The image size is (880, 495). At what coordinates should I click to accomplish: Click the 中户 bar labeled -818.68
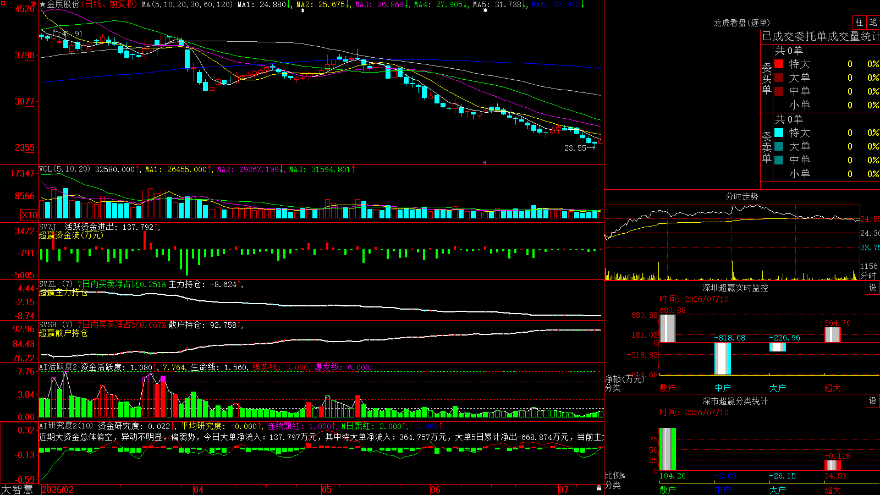(723, 359)
